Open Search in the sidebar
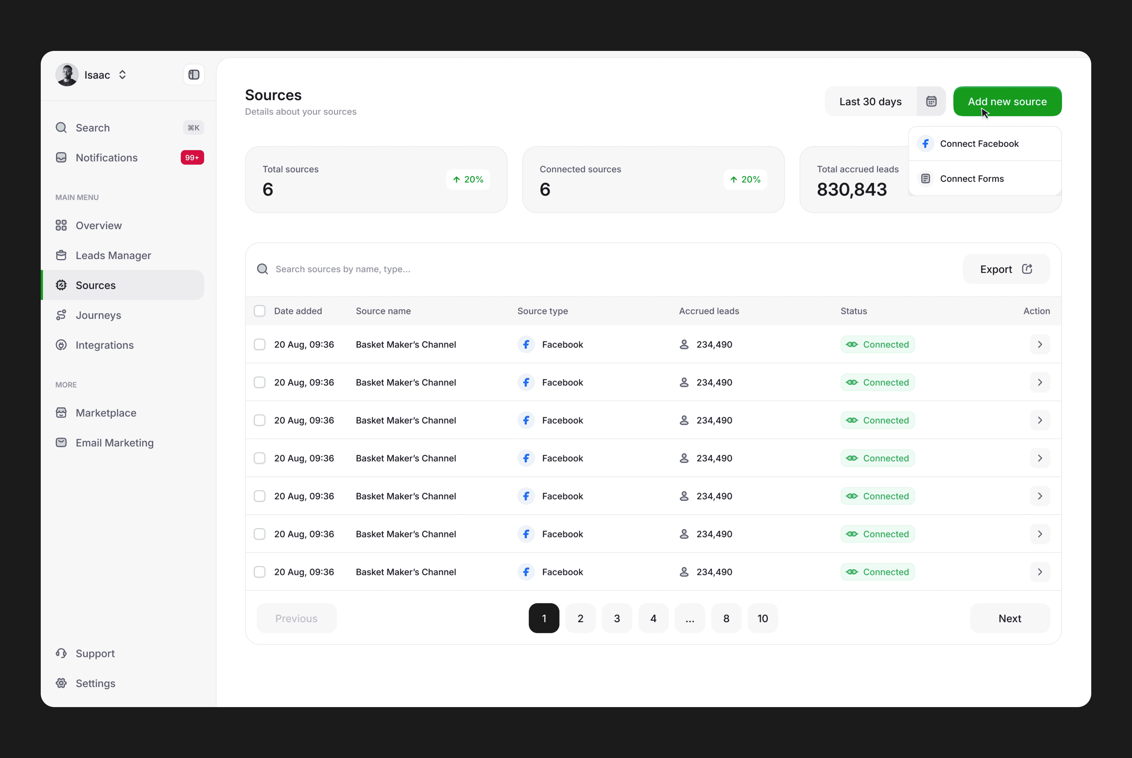Image resolution: width=1132 pixels, height=758 pixels. click(x=130, y=128)
